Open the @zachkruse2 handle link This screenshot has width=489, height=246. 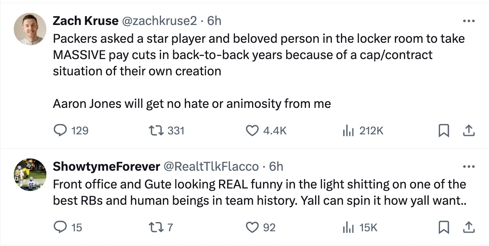[x=159, y=21]
